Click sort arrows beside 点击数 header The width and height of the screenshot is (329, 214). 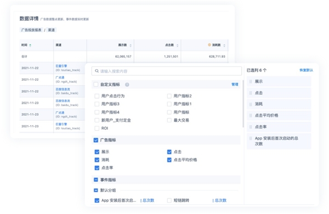[x=177, y=46]
